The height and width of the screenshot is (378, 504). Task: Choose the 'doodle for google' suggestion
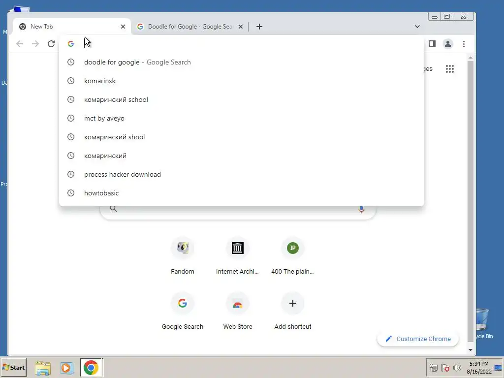[x=241, y=63]
